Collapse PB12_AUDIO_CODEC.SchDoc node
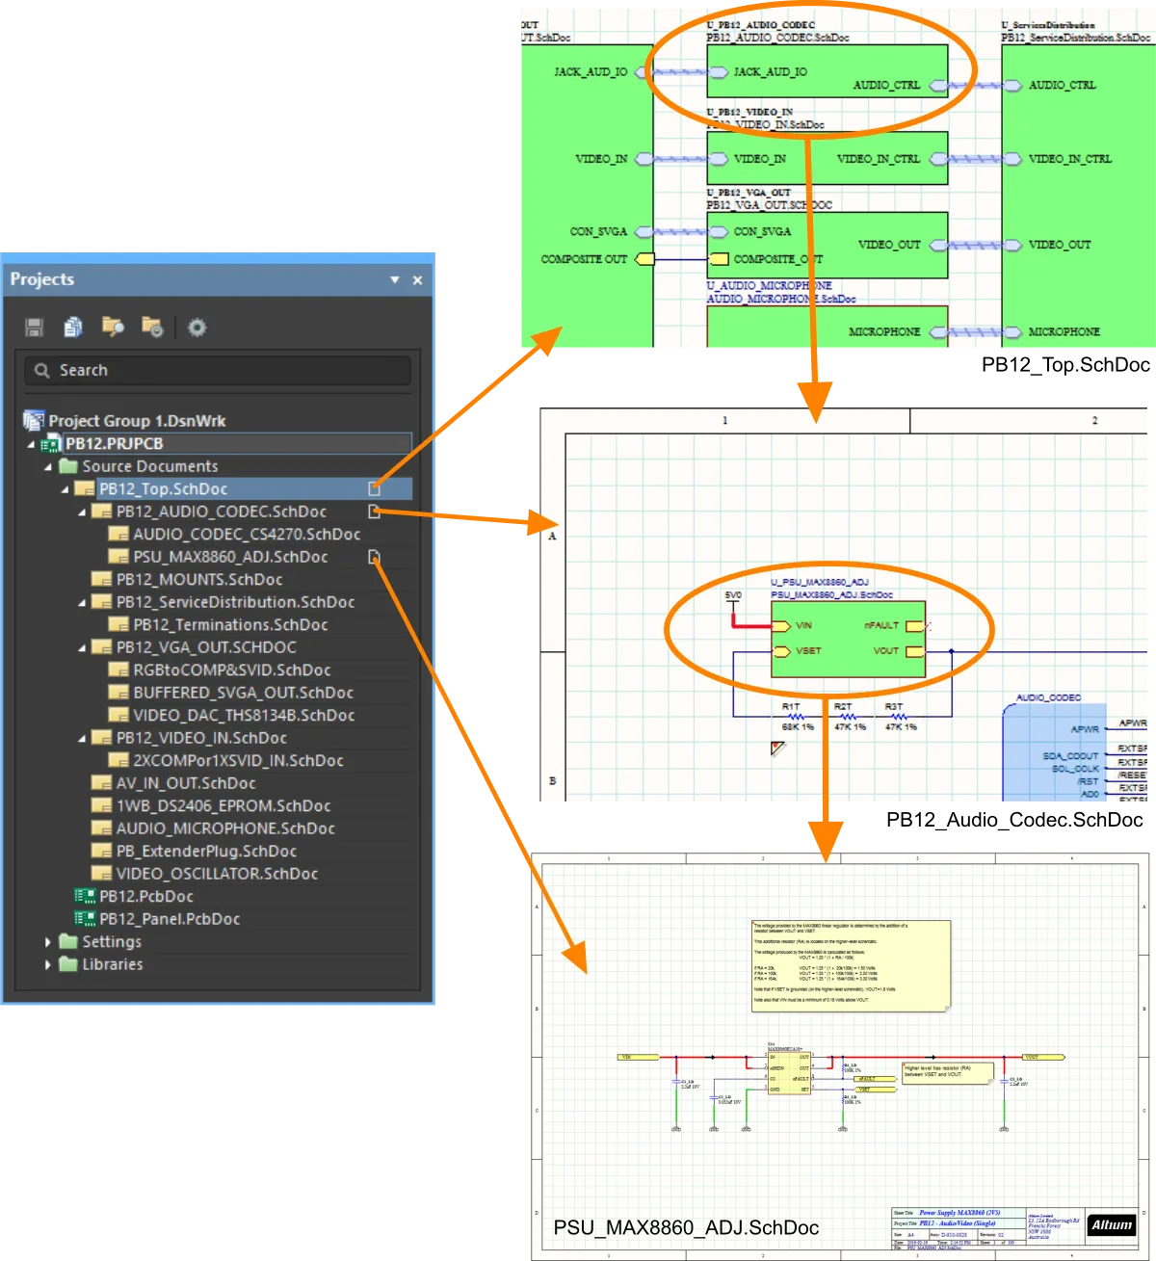 (x=82, y=512)
